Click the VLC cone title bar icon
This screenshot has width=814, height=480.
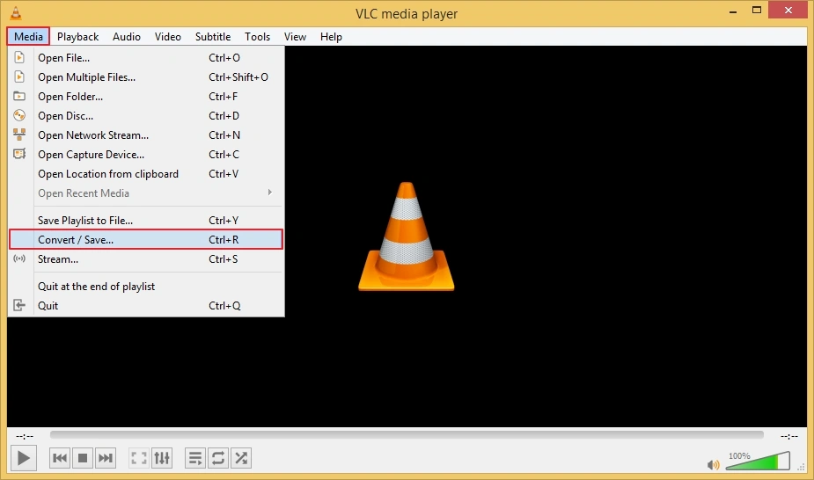click(x=16, y=13)
